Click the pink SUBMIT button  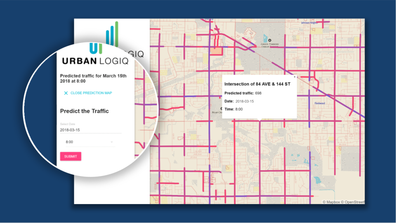[71, 156]
